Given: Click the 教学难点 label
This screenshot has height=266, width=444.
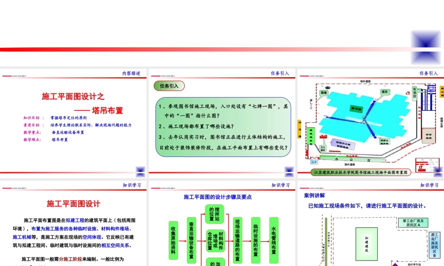Looking at the screenshot, I should click(x=32, y=140).
